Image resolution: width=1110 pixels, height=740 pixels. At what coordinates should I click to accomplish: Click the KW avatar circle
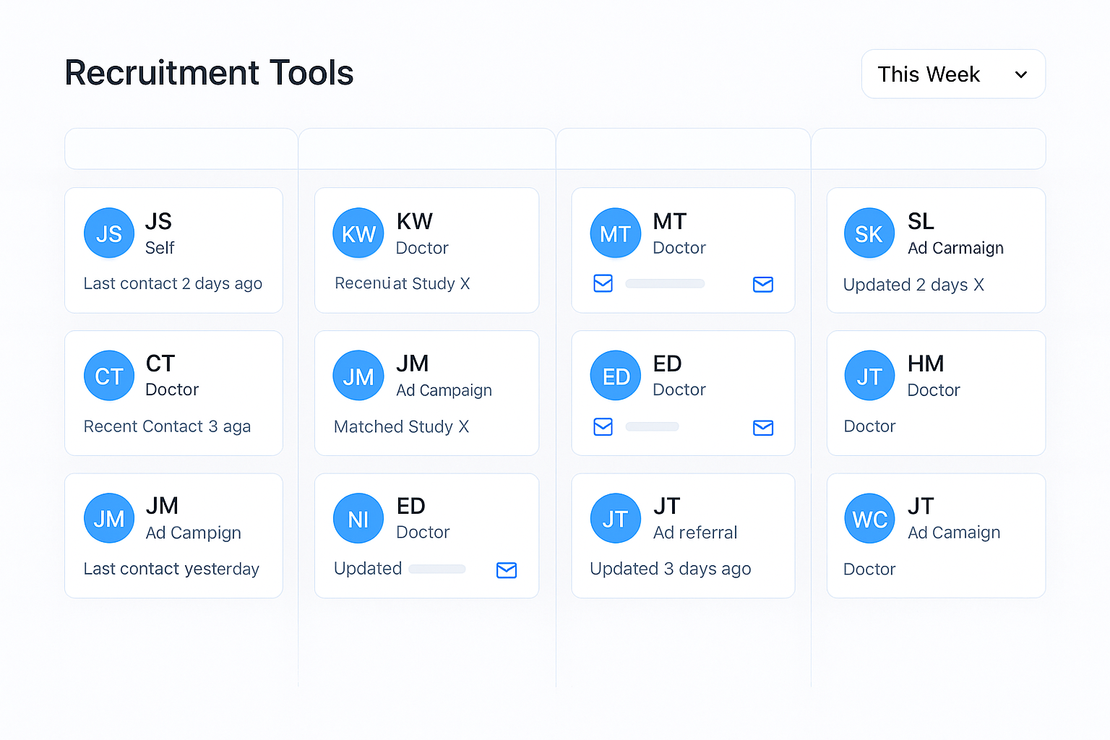pyautogui.click(x=358, y=233)
